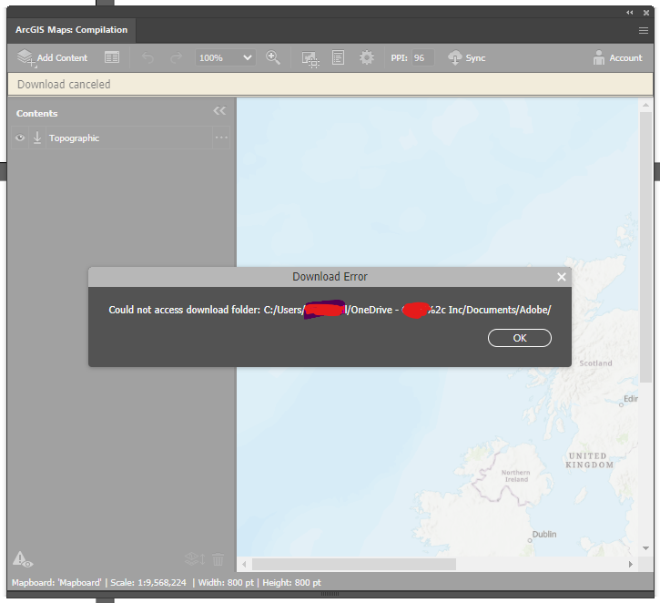Click the Add Content layers icon
Viewport: 660px width, 603px height.
point(25,57)
